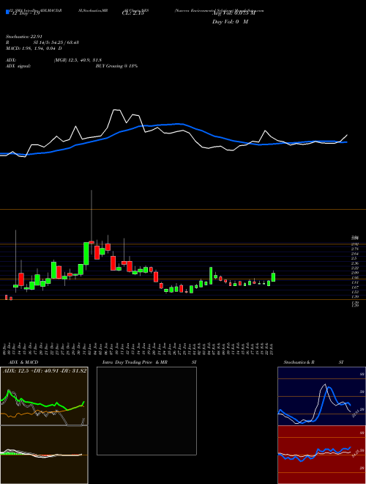Click the peak of the white price line
Viewport: 366px width, 484px height.
[x=116, y=109]
